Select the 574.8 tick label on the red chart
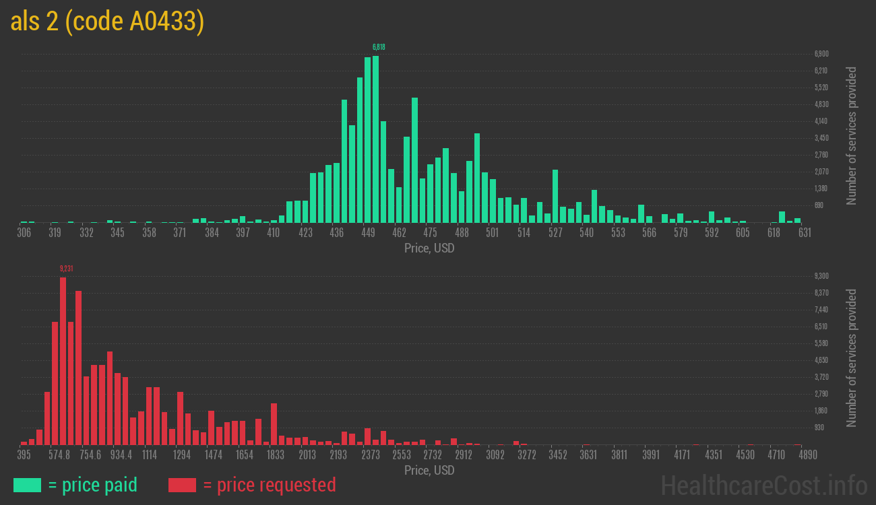The height and width of the screenshot is (505, 876). point(59,455)
